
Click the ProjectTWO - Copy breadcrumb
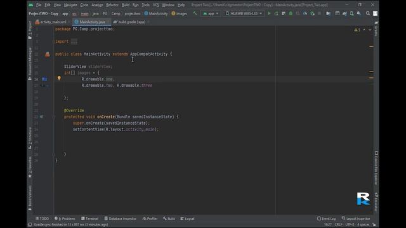click(44, 13)
